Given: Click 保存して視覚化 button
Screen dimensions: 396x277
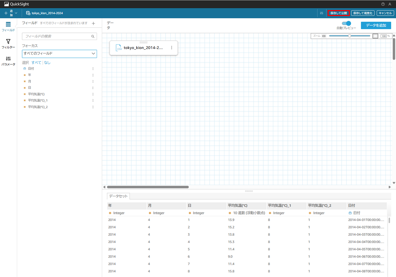Looking at the screenshot, I should click(x=363, y=13).
